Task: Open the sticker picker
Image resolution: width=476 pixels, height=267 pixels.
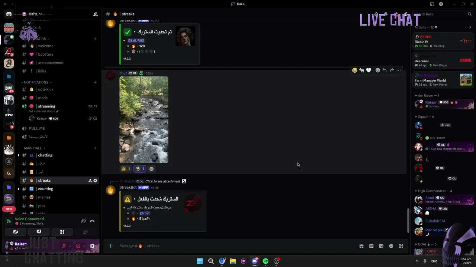Action: (381, 246)
